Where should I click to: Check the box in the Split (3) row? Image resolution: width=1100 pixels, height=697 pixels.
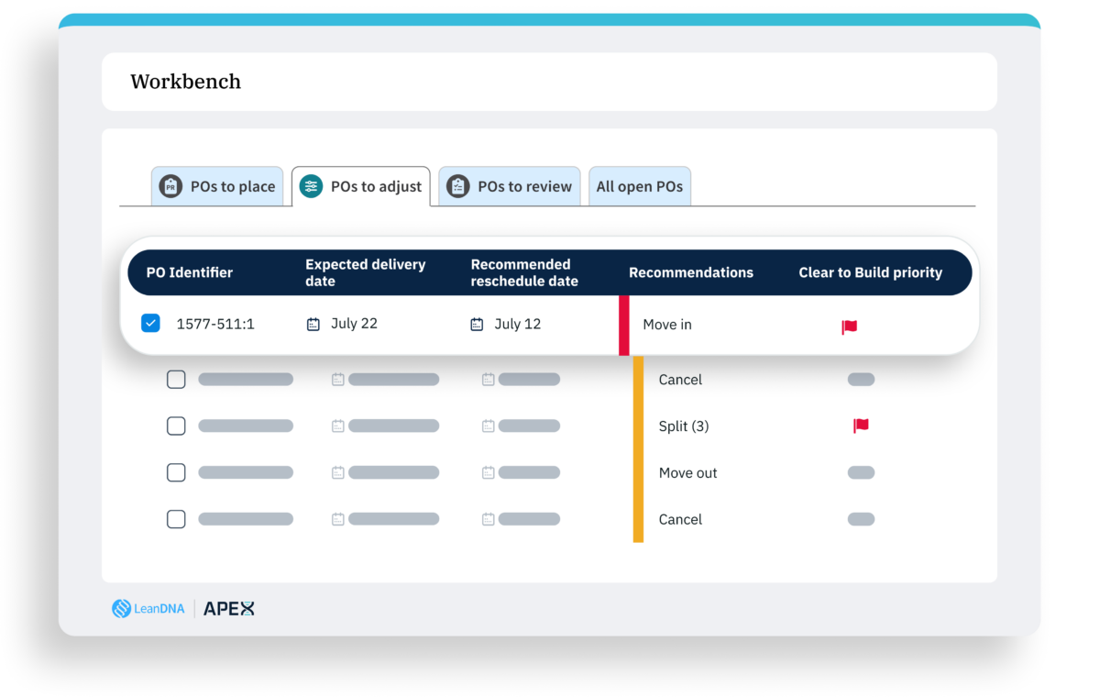coord(176,426)
